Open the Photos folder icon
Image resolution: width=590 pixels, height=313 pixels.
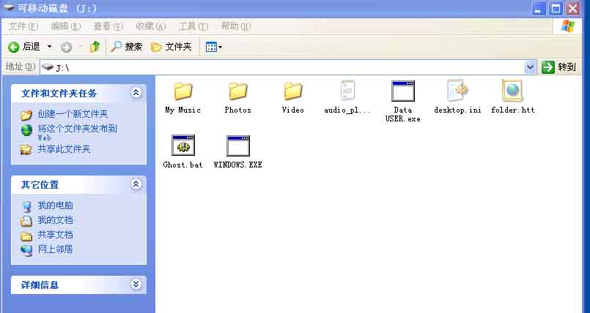click(237, 91)
